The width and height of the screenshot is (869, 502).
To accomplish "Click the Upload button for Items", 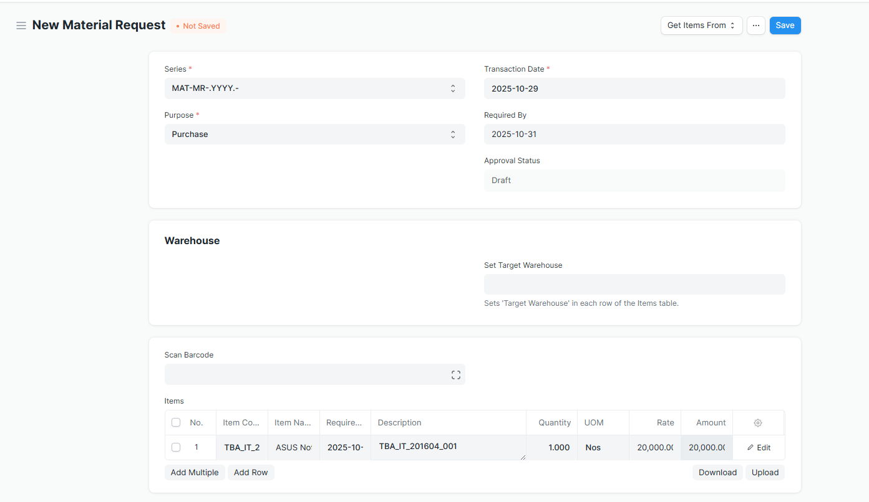I will (x=765, y=473).
